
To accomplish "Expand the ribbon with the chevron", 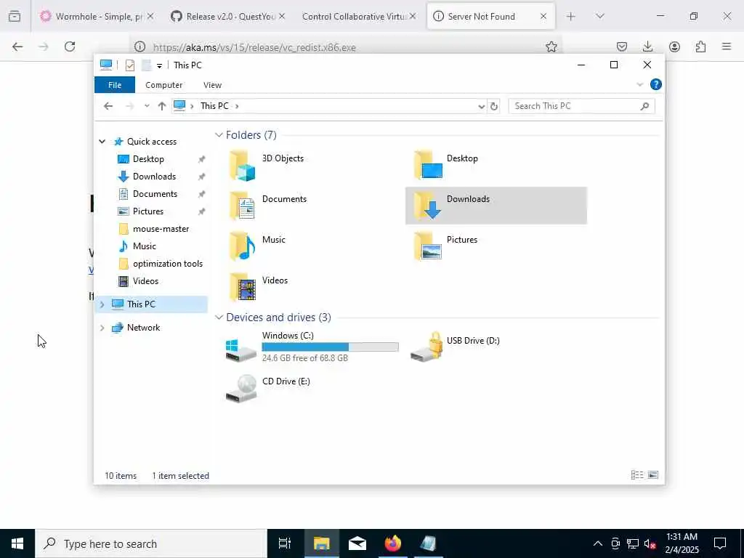I will [639, 84].
